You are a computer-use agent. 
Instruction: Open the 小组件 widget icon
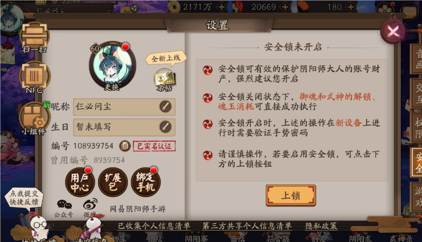[x=34, y=118]
